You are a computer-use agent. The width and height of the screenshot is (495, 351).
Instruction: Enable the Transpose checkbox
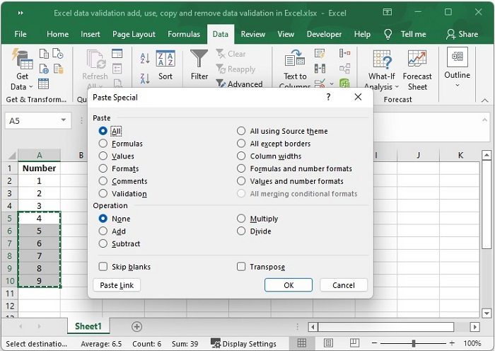(x=242, y=267)
